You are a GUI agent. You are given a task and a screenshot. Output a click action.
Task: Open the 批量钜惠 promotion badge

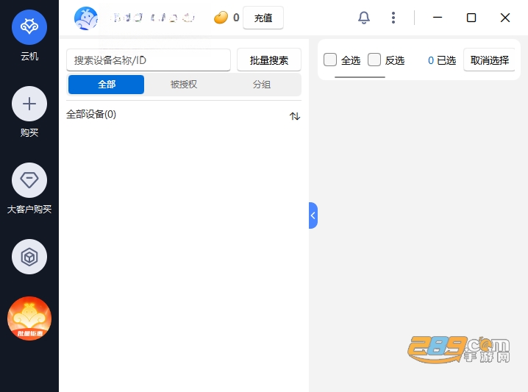(x=29, y=318)
